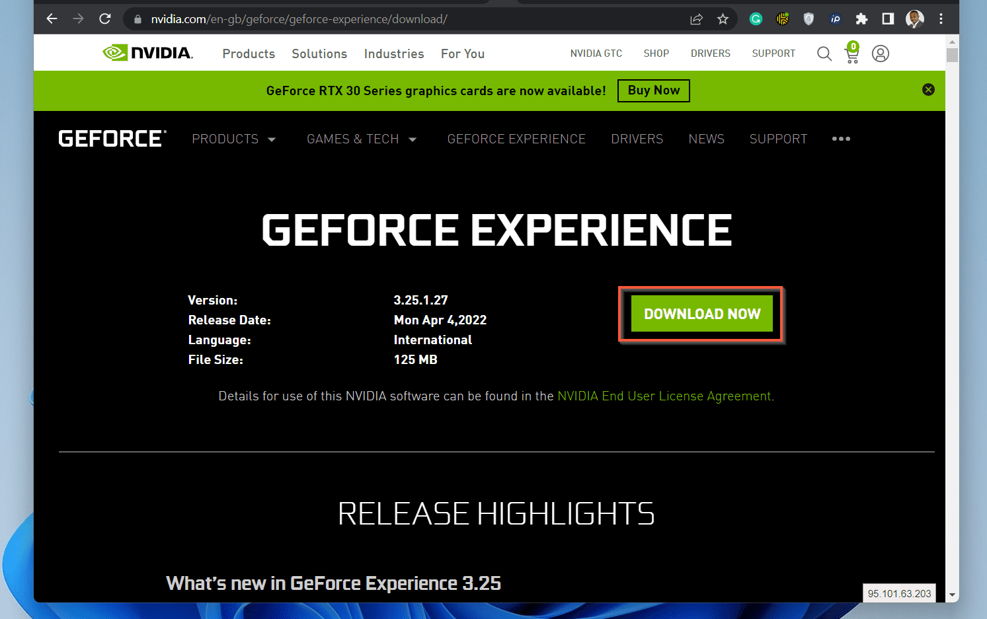
Task: Bookmark this page with the star icon
Action: (723, 18)
